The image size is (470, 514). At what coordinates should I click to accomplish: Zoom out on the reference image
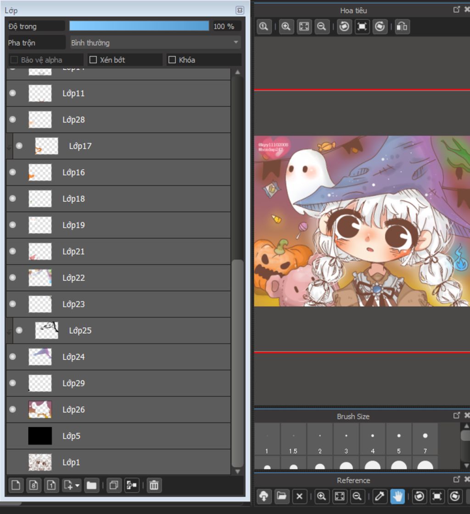tap(358, 496)
